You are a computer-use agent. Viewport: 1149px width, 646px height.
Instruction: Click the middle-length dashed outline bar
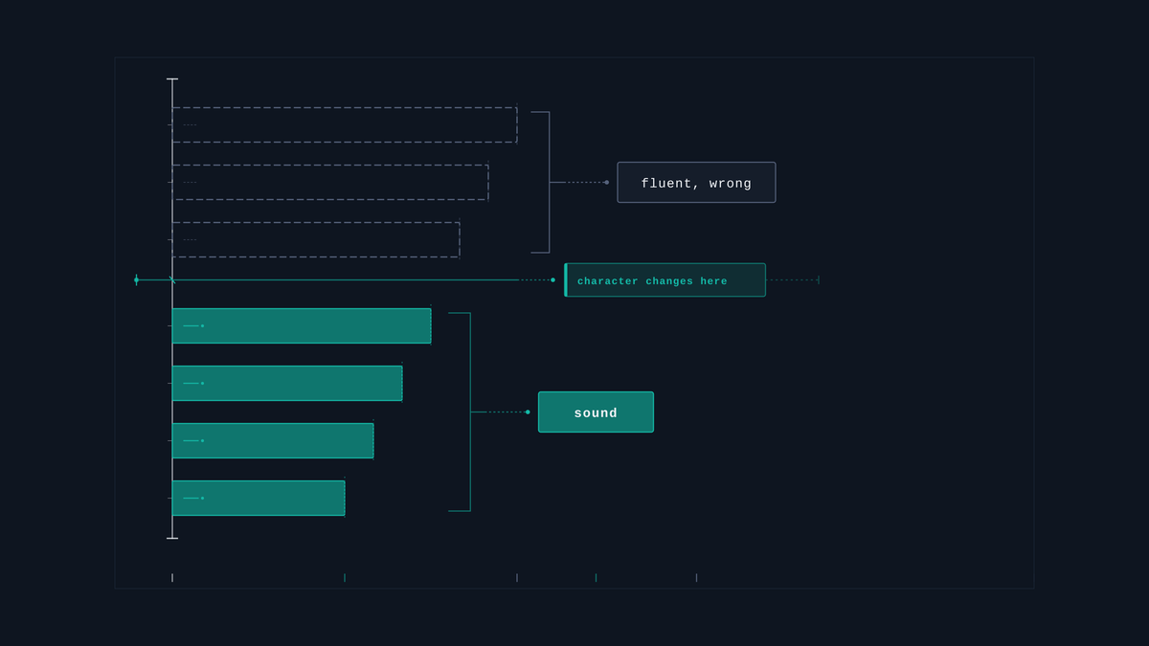[330, 183]
